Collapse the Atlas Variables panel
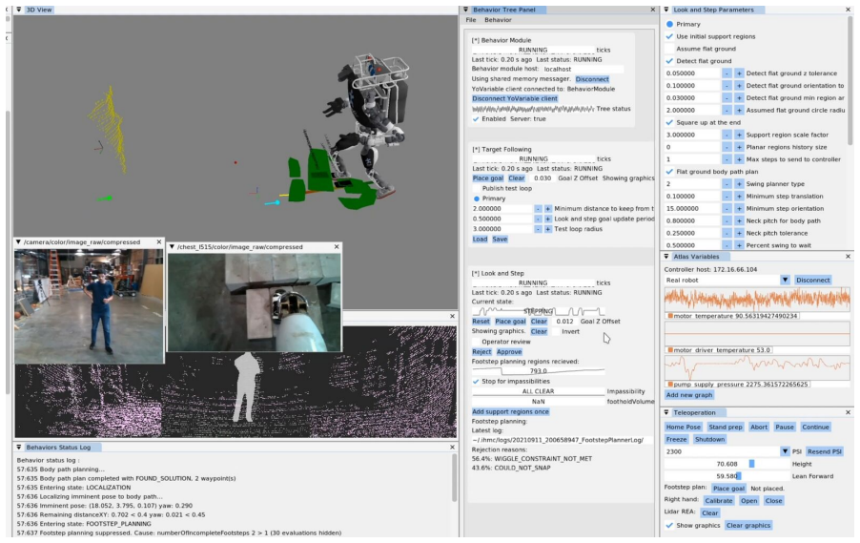860x543 pixels. click(666, 257)
